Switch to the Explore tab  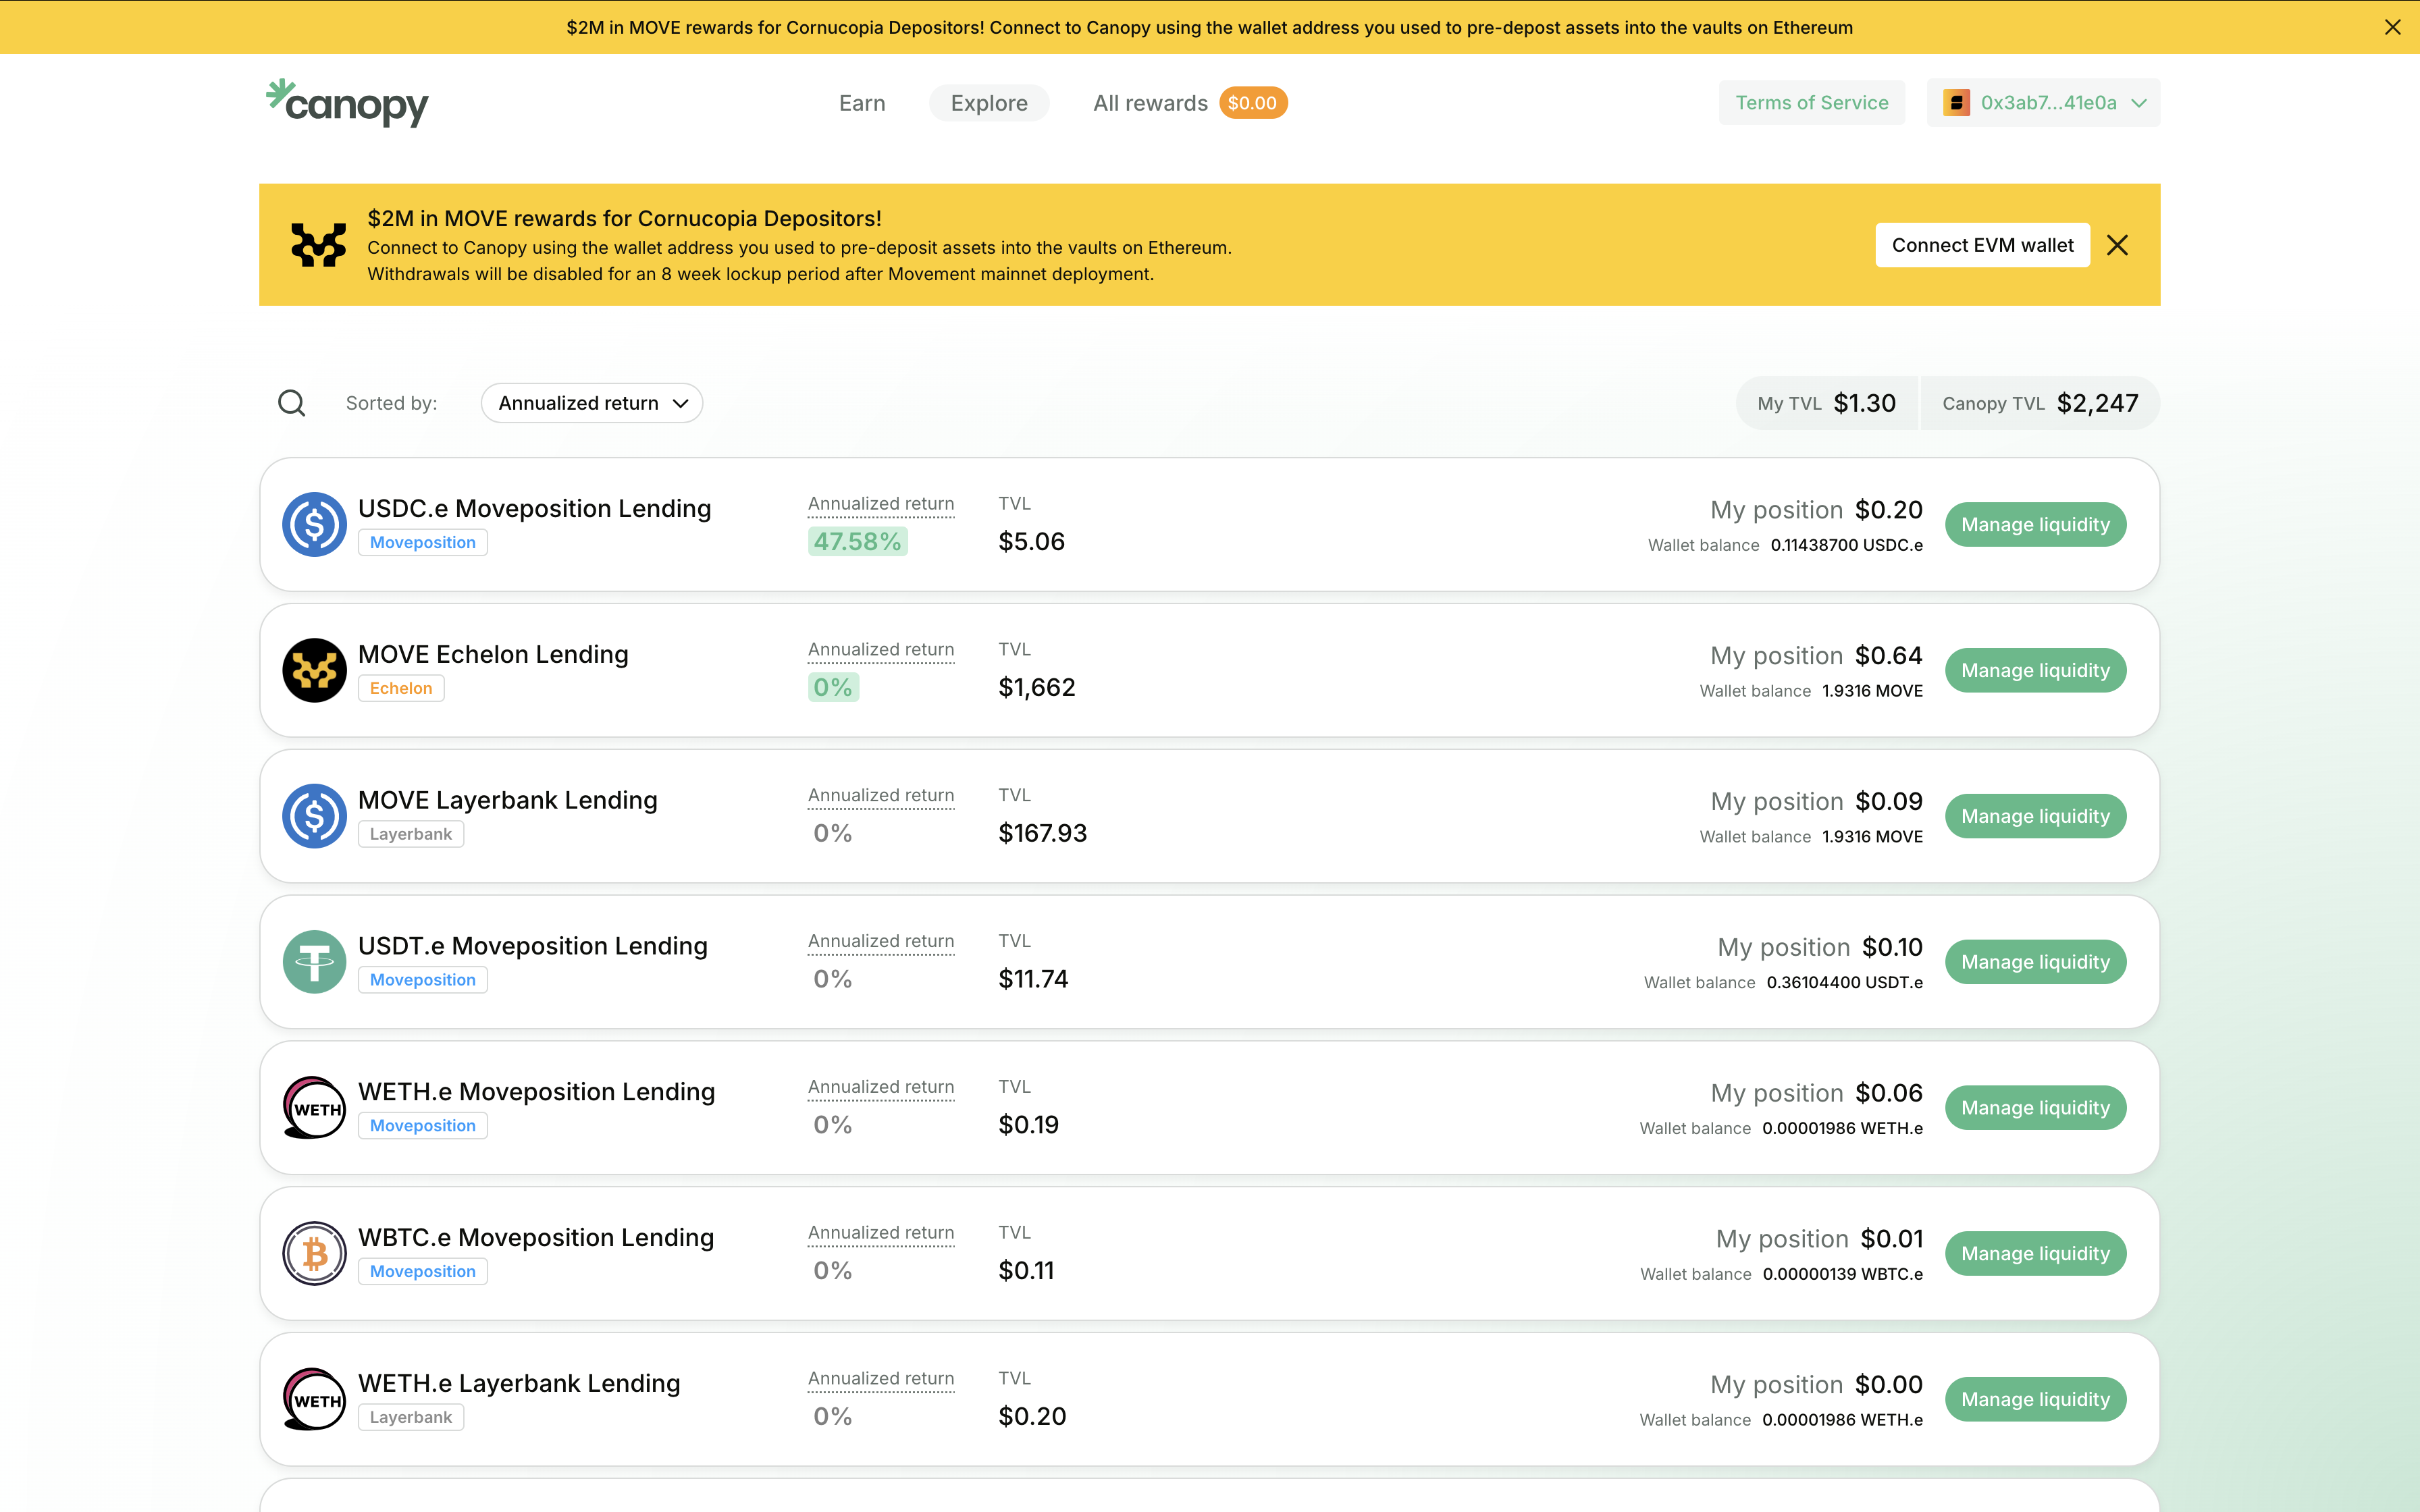pyautogui.click(x=988, y=103)
